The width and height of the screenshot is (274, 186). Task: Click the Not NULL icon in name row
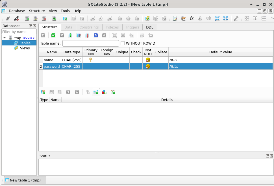(148, 60)
